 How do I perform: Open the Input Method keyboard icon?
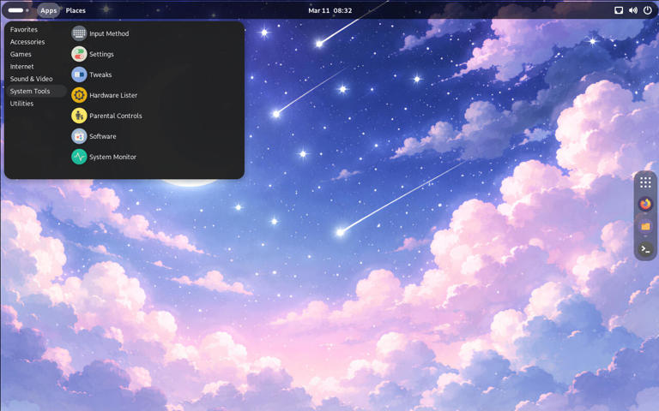pyautogui.click(x=79, y=33)
